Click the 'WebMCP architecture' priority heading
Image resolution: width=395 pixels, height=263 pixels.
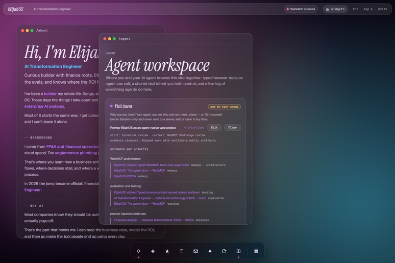125,159
